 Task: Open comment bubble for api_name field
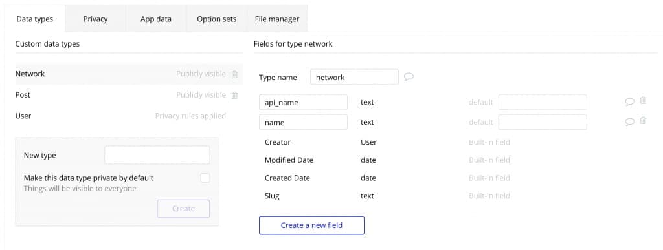(630, 101)
